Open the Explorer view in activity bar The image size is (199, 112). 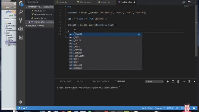tap(21, 3)
